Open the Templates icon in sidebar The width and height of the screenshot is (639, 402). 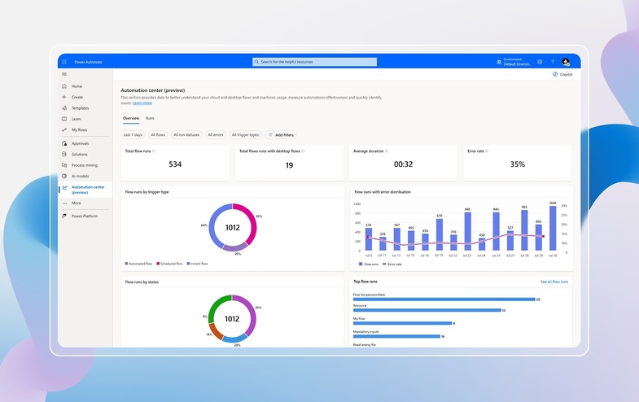[64, 108]
